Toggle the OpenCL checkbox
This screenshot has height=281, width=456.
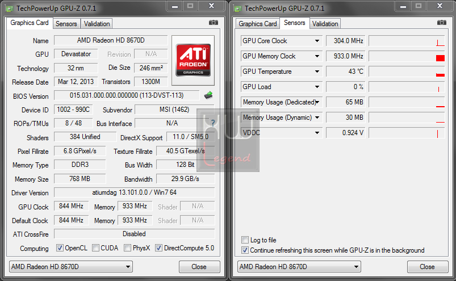point(60,248)
